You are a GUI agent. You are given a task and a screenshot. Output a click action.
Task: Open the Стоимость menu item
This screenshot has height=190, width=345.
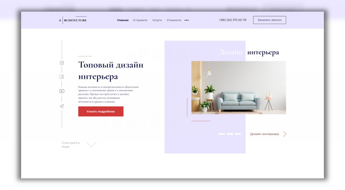pyautogui.click(x=174, y=20)
